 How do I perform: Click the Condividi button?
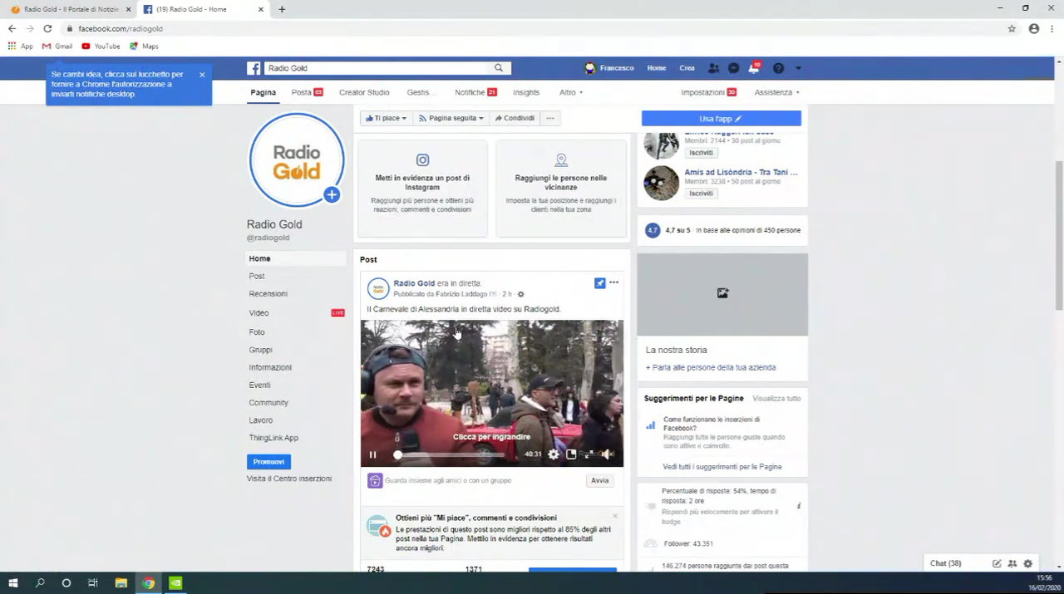(x=515, y=118)
